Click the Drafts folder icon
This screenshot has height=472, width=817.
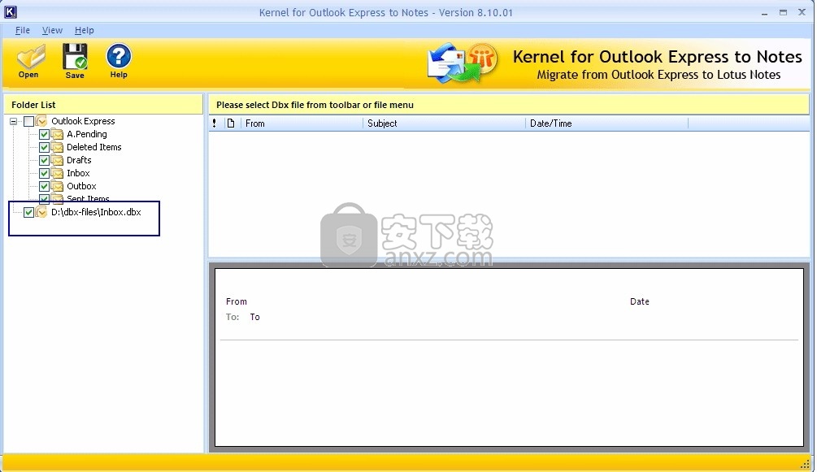pos(58,161)
